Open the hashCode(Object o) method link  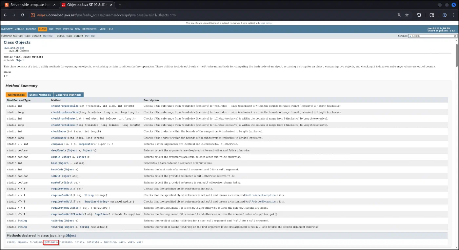[x=57, y=169]
